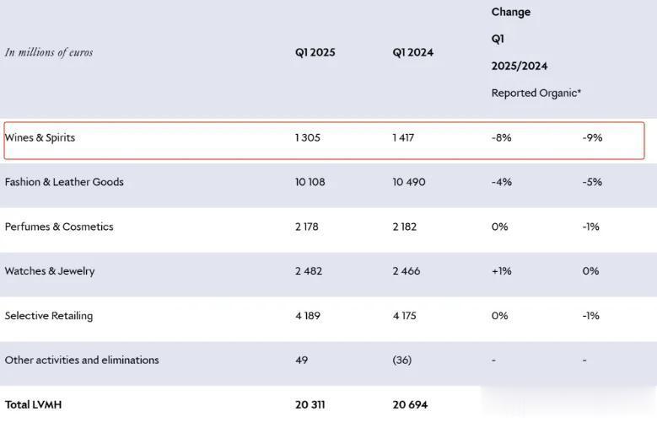Select the Fashion & Leather Goods label

click(64, 182)
